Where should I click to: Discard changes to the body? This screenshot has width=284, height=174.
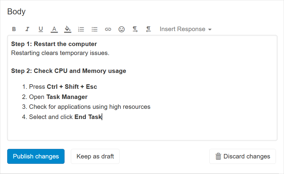click(242, 156)
